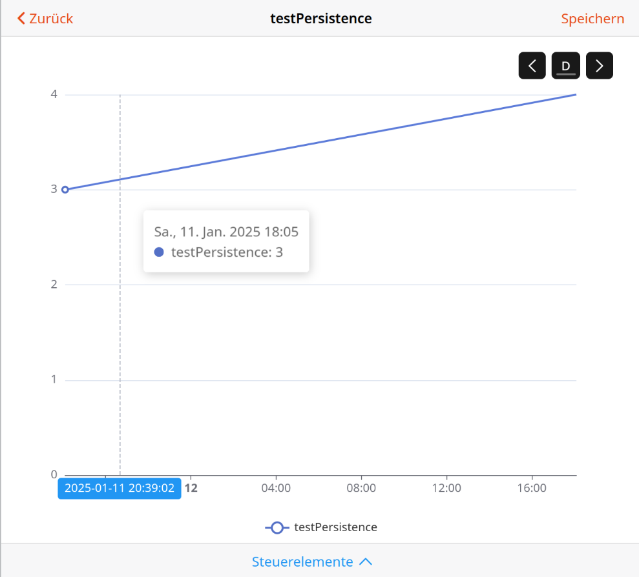Screen dimensions: 639x577
Task: Click the bold 12 date axis label
Action: tap(191, 488)
